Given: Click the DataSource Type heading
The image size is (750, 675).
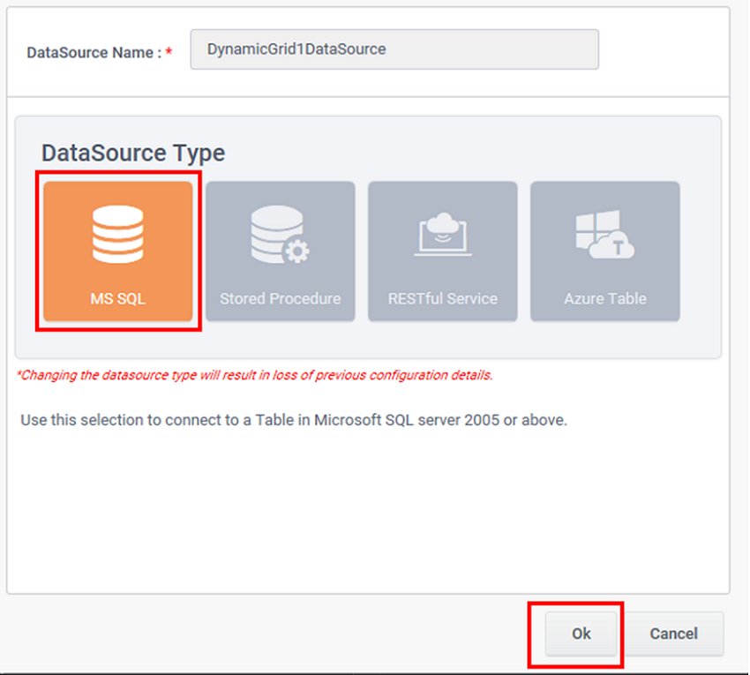Looking at the screenshot, I should pyautogui.click(x=133, y=153).
